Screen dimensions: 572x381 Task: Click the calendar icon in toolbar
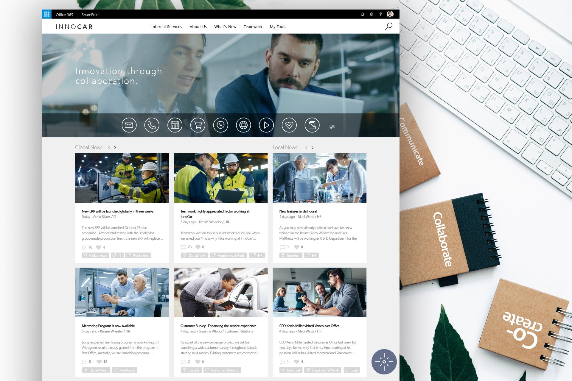pyautogui.click(x=175, y=125)
